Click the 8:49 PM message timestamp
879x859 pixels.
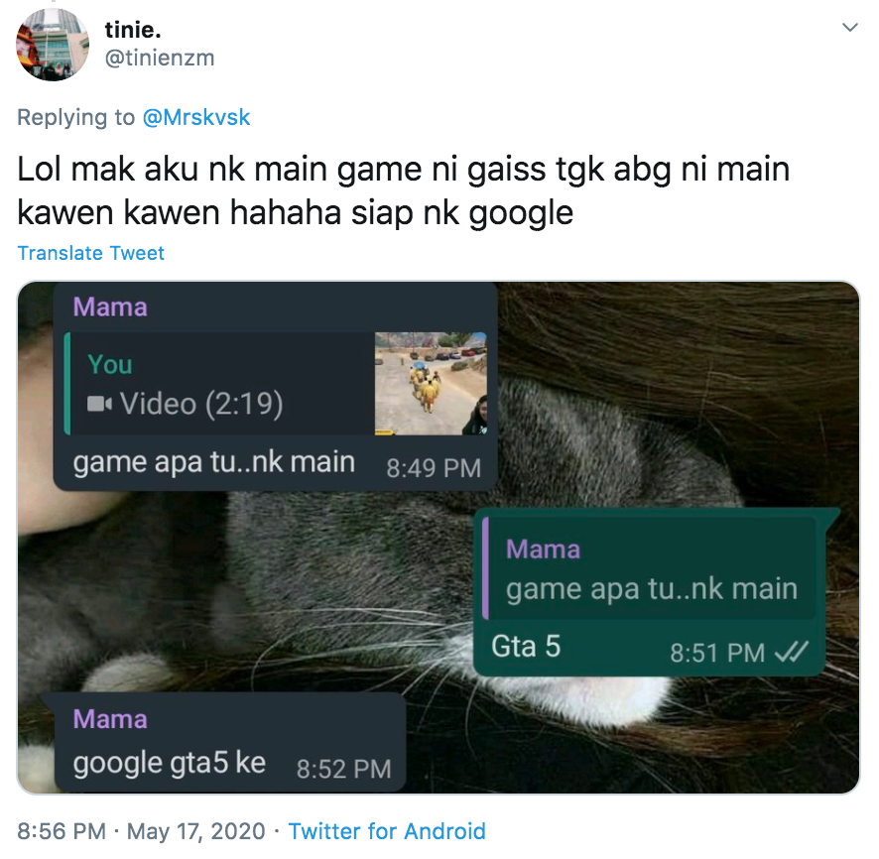(434, 468)
